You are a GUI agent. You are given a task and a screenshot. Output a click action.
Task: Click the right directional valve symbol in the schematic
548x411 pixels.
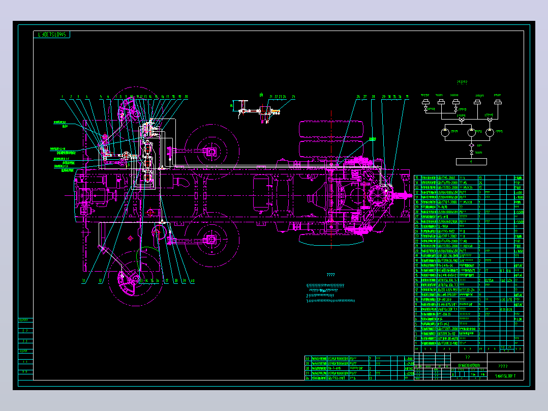click(490, 120)
